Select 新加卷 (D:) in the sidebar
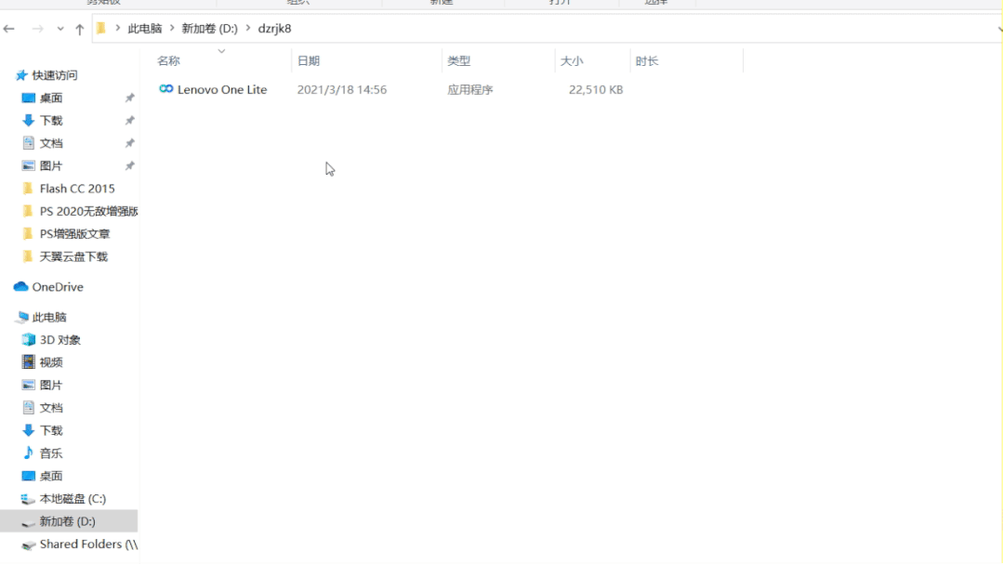This screenshot has height=564, width=1003. 67,521
